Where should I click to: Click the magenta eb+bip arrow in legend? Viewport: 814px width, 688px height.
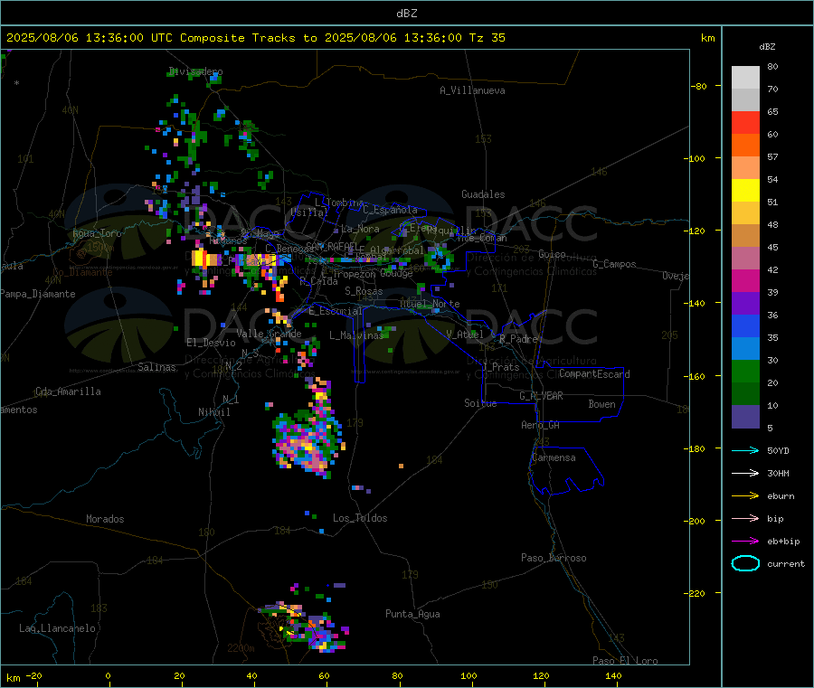pos(745,542)
